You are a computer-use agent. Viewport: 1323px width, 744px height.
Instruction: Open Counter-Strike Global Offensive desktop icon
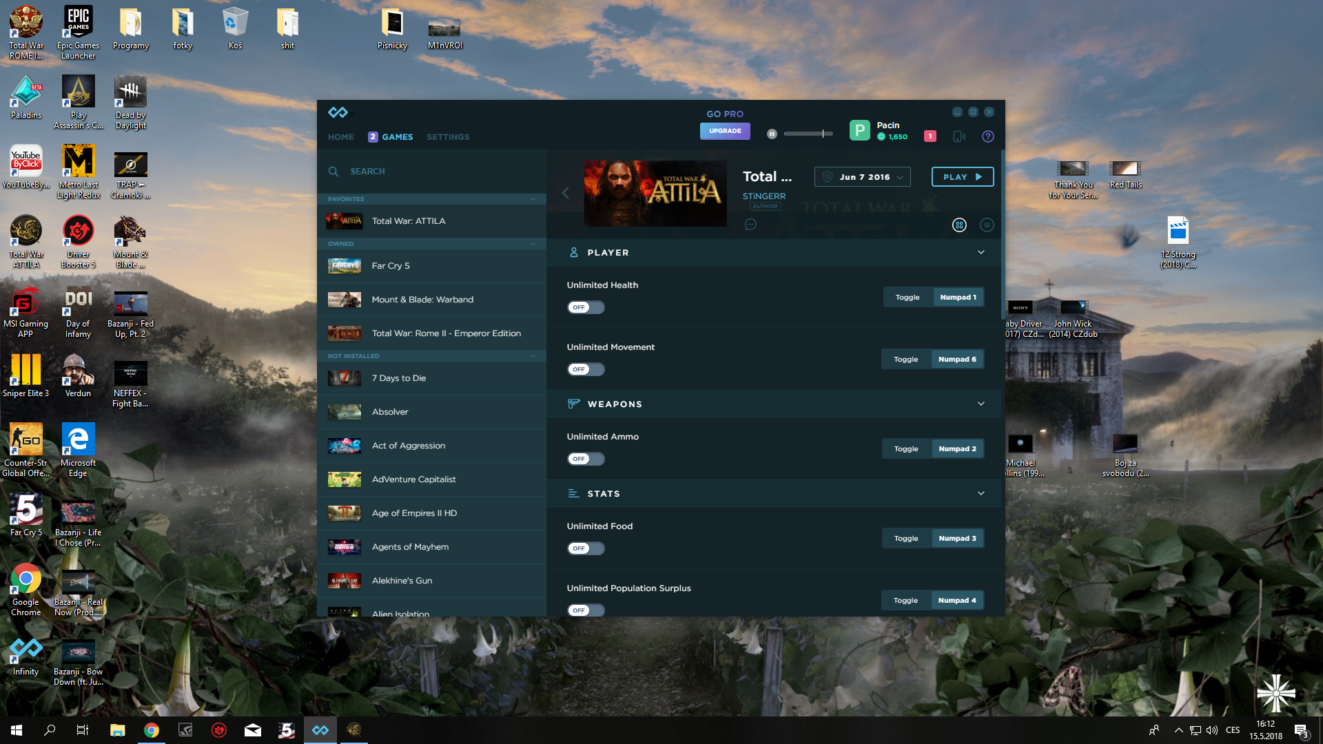click(25, 451)
